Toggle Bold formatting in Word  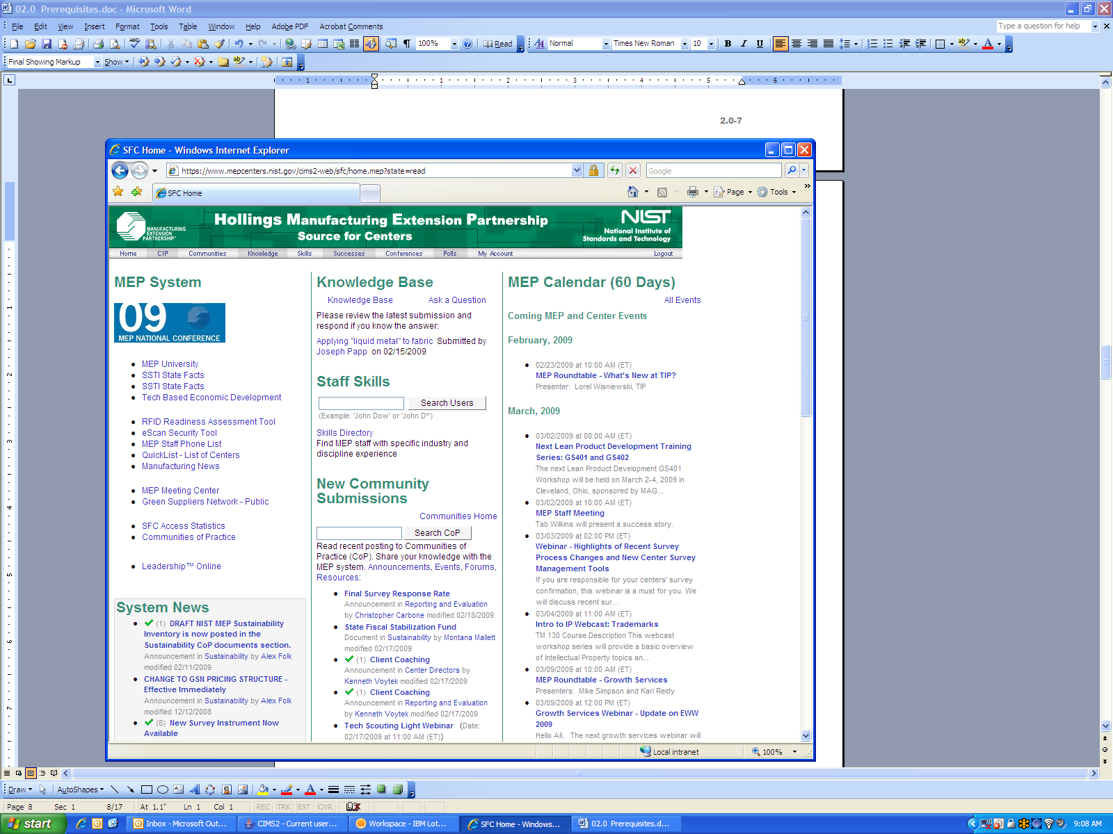[x=728, y=44]
